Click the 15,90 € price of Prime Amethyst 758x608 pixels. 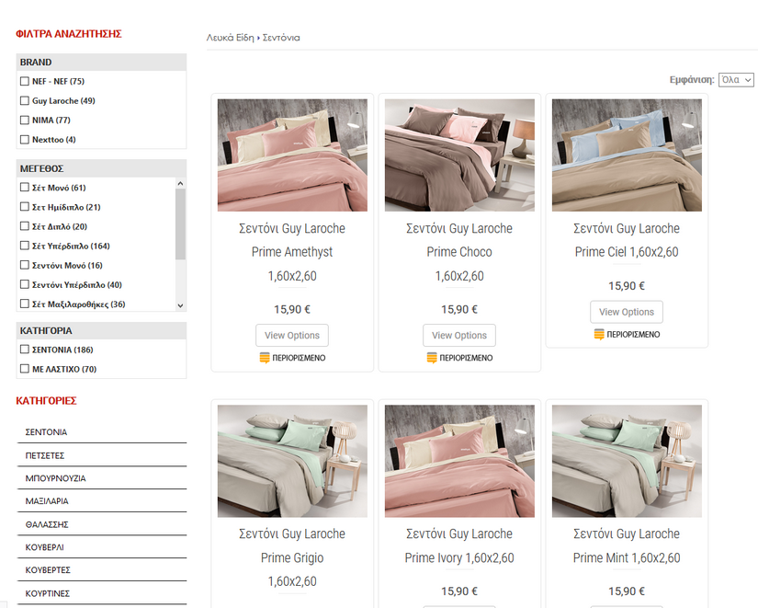pyautogui.click(x=292, y=309)
